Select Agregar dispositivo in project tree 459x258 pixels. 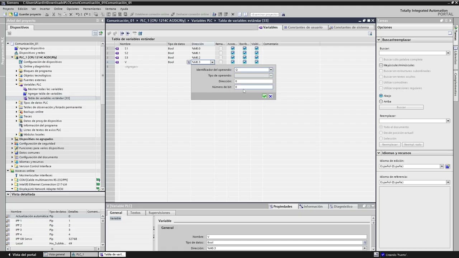32,48
